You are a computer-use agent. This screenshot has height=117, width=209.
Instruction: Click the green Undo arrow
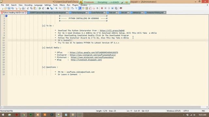pyautogui.click(x=40, y=8)
